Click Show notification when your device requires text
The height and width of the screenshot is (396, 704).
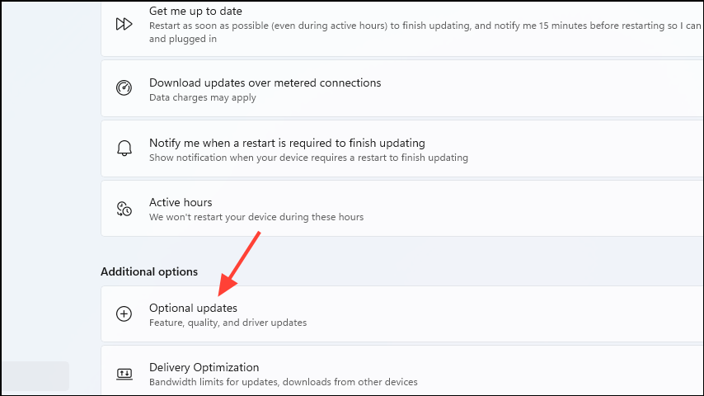(x=308, y=158)
